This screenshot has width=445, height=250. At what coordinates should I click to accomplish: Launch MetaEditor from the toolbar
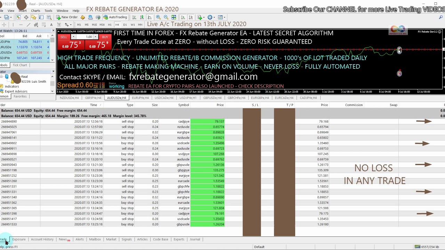click(x=82, y=17)
